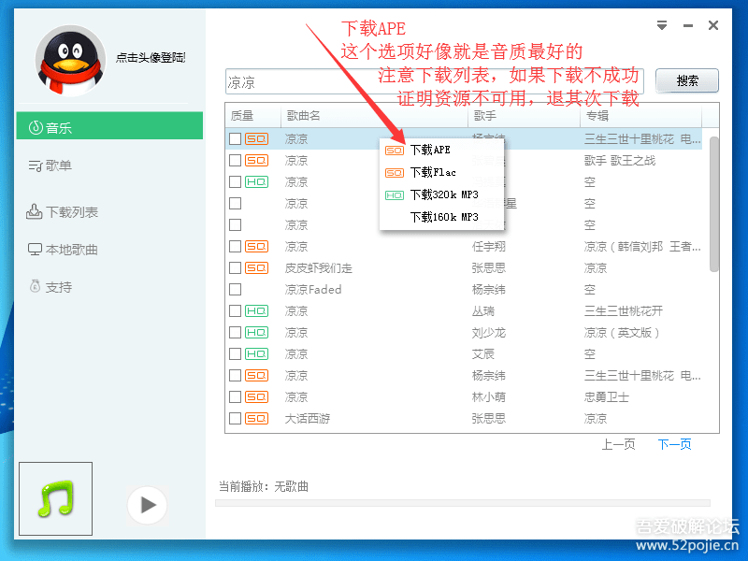The width and height of the screenshot is (748, 561).
Task: Click the 歌手 column header
Action: 525,115
